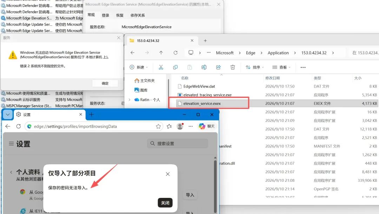Reload the Edge settings page
Image resolution: width=379 pixels, height=214 pixels.
[x=18, y=126]
